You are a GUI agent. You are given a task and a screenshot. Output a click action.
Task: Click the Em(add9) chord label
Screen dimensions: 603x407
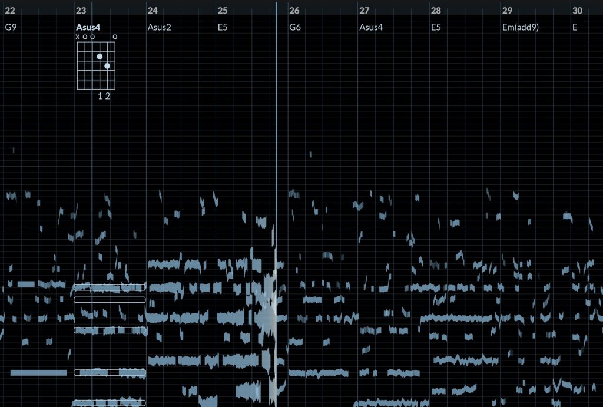520,27
